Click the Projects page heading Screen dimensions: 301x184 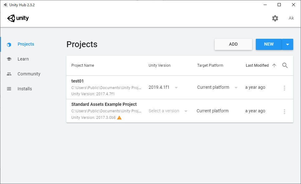(x=82, y=44)
